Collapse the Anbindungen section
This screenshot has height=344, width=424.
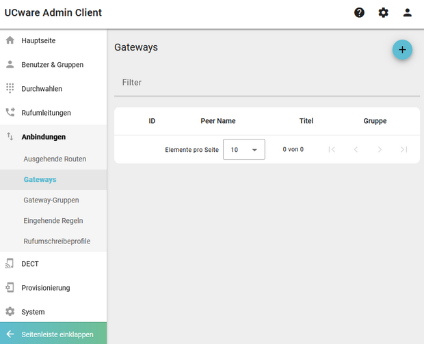[x=44, y=137]
